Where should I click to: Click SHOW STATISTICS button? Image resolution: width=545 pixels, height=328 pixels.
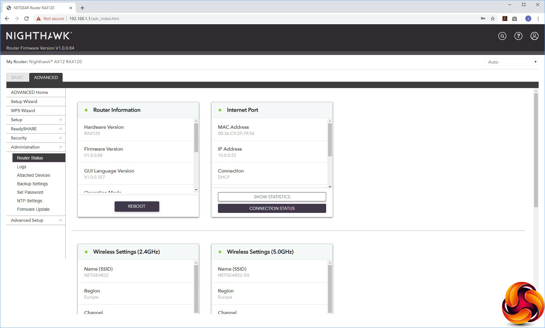272,197
